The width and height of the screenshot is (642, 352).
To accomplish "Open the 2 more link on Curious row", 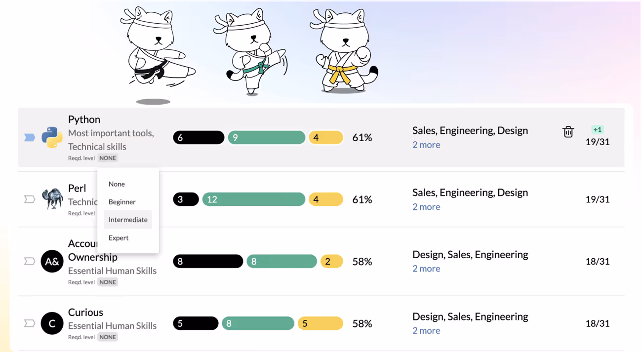I will 426,330.
